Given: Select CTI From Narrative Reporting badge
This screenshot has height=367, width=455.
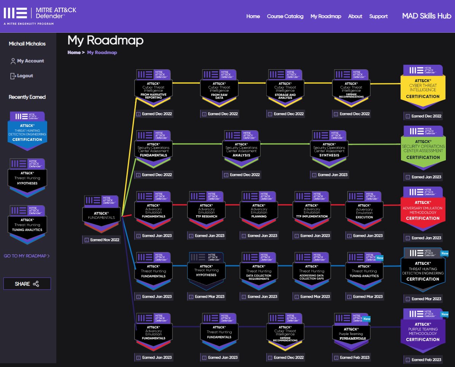Looking at the screenshot, I should click(x=153, y=88).
